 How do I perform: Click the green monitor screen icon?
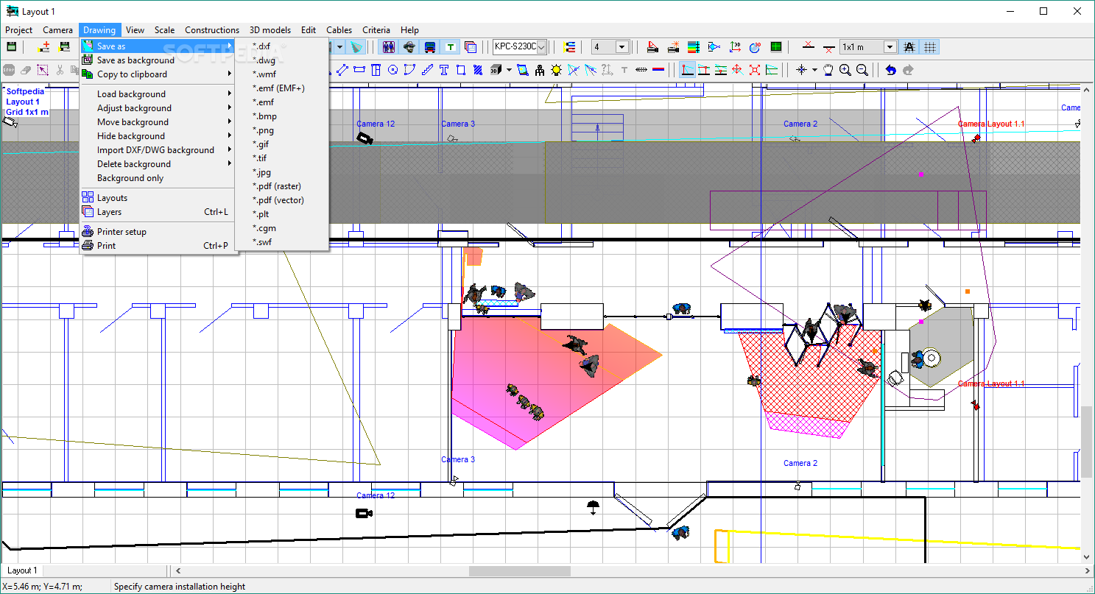coord(775,47)
